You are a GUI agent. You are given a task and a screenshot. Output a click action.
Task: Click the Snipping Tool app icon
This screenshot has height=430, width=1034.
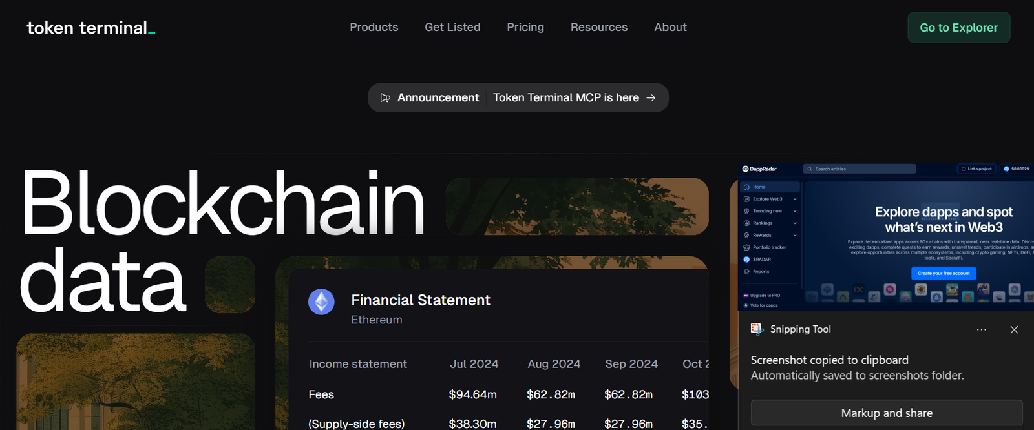click(757, 329)
